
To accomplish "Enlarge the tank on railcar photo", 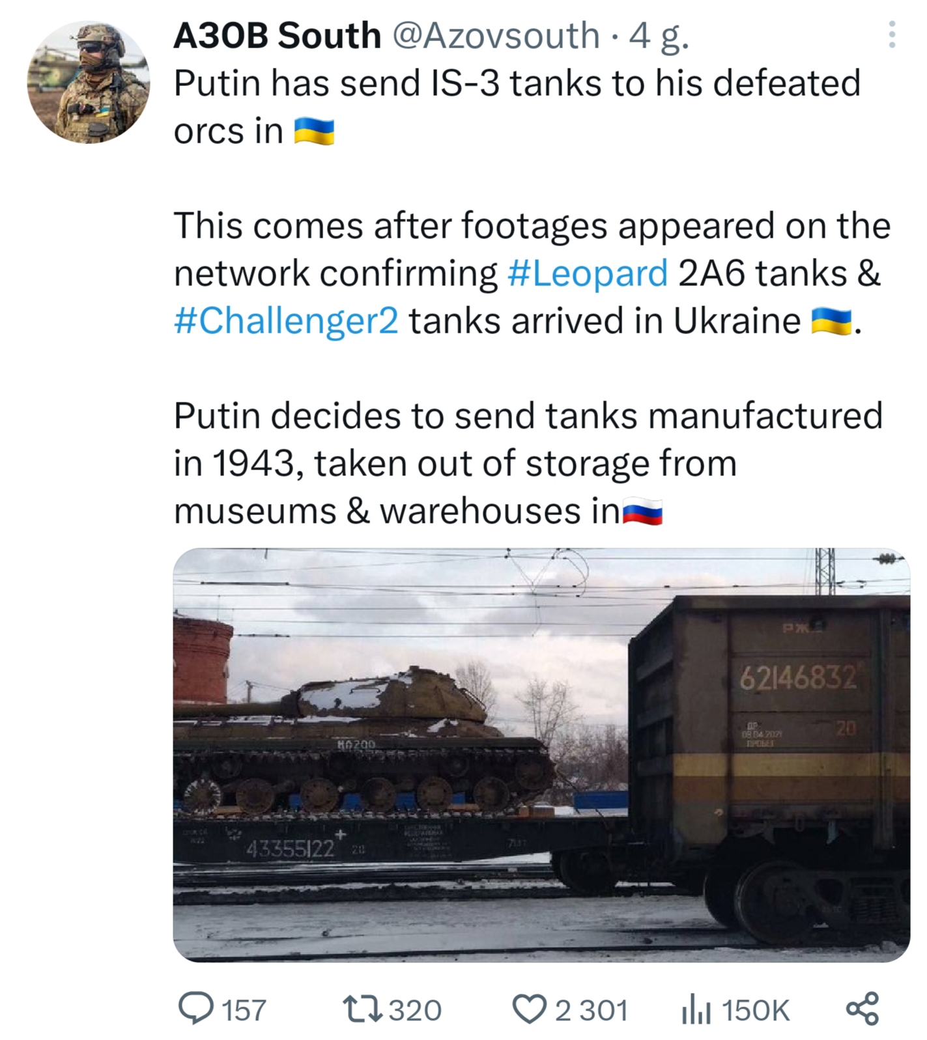I will (541, 754).
